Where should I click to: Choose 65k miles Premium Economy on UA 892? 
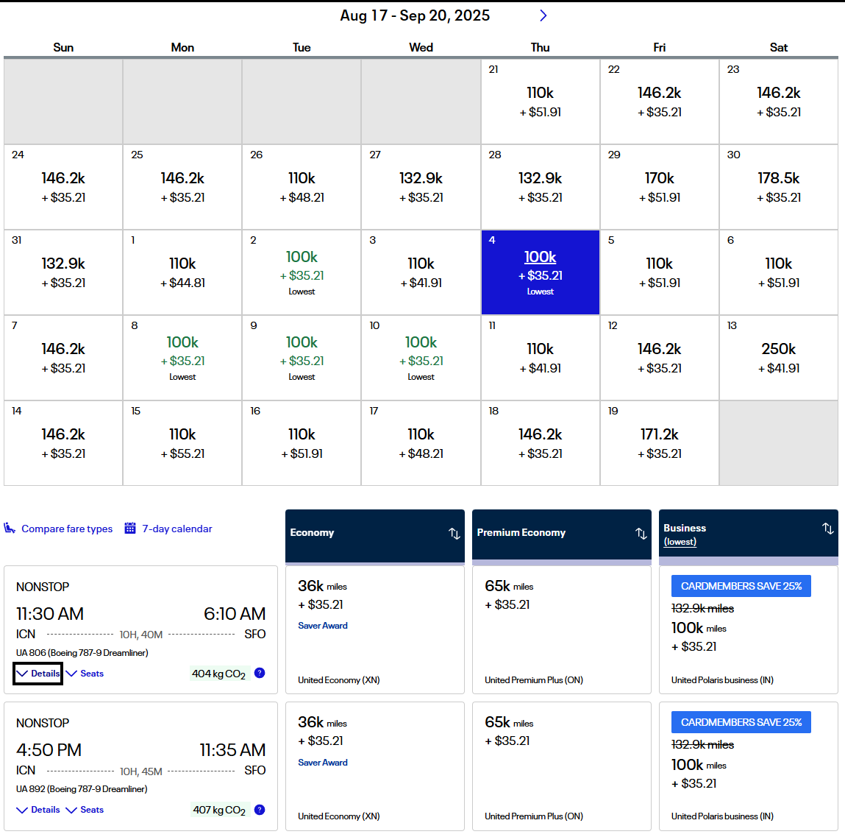562,766
